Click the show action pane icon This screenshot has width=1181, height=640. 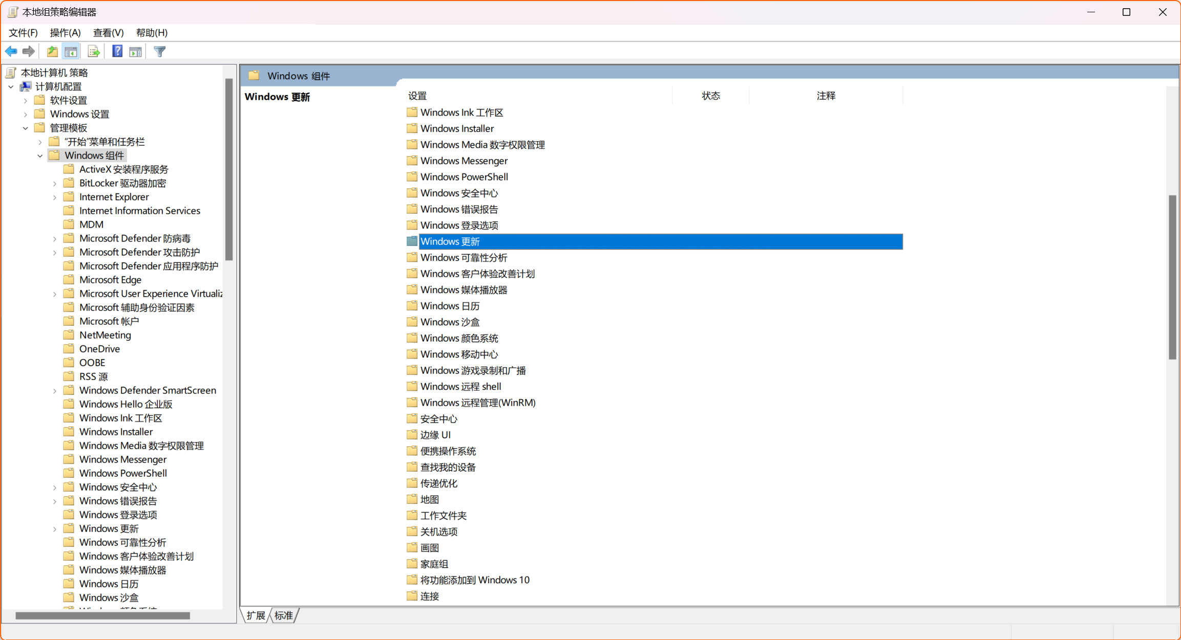click(135, 51)
